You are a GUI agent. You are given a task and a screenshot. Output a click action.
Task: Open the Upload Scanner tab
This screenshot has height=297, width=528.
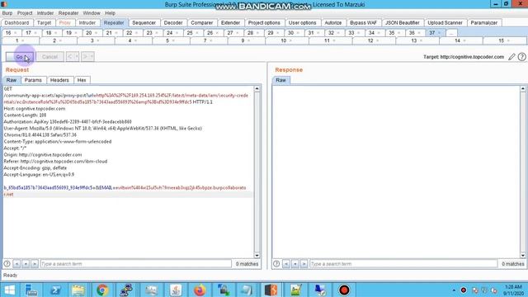click(445, 22)
